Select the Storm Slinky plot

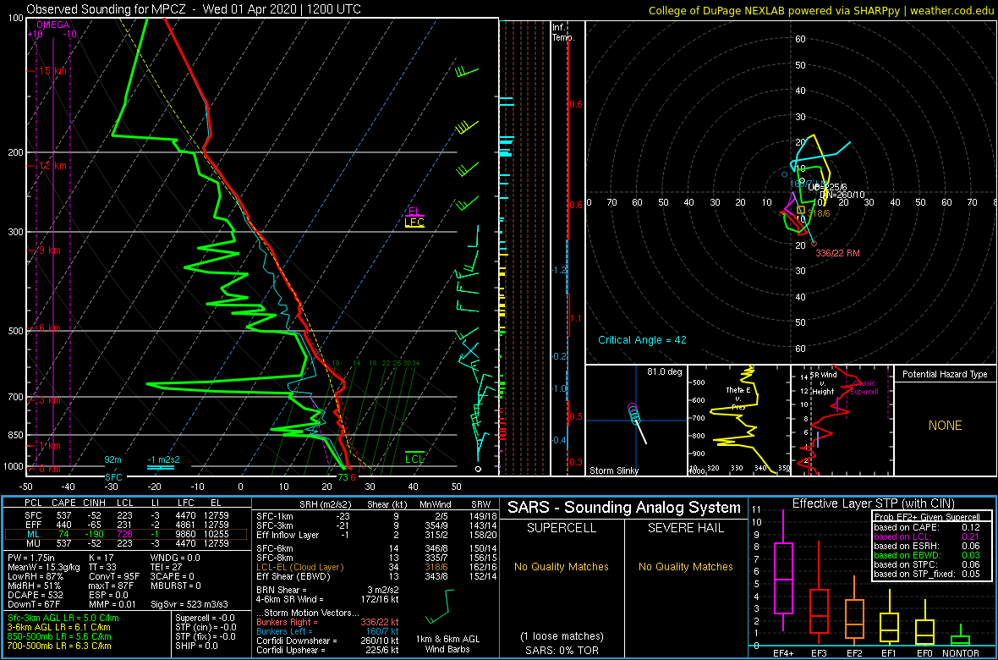tap(636, 421)
